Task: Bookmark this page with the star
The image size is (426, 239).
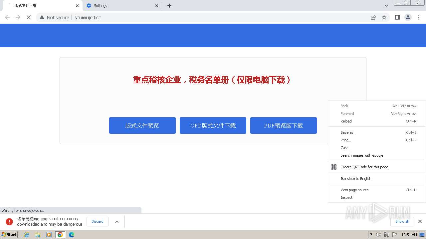Action: point(384,17)
